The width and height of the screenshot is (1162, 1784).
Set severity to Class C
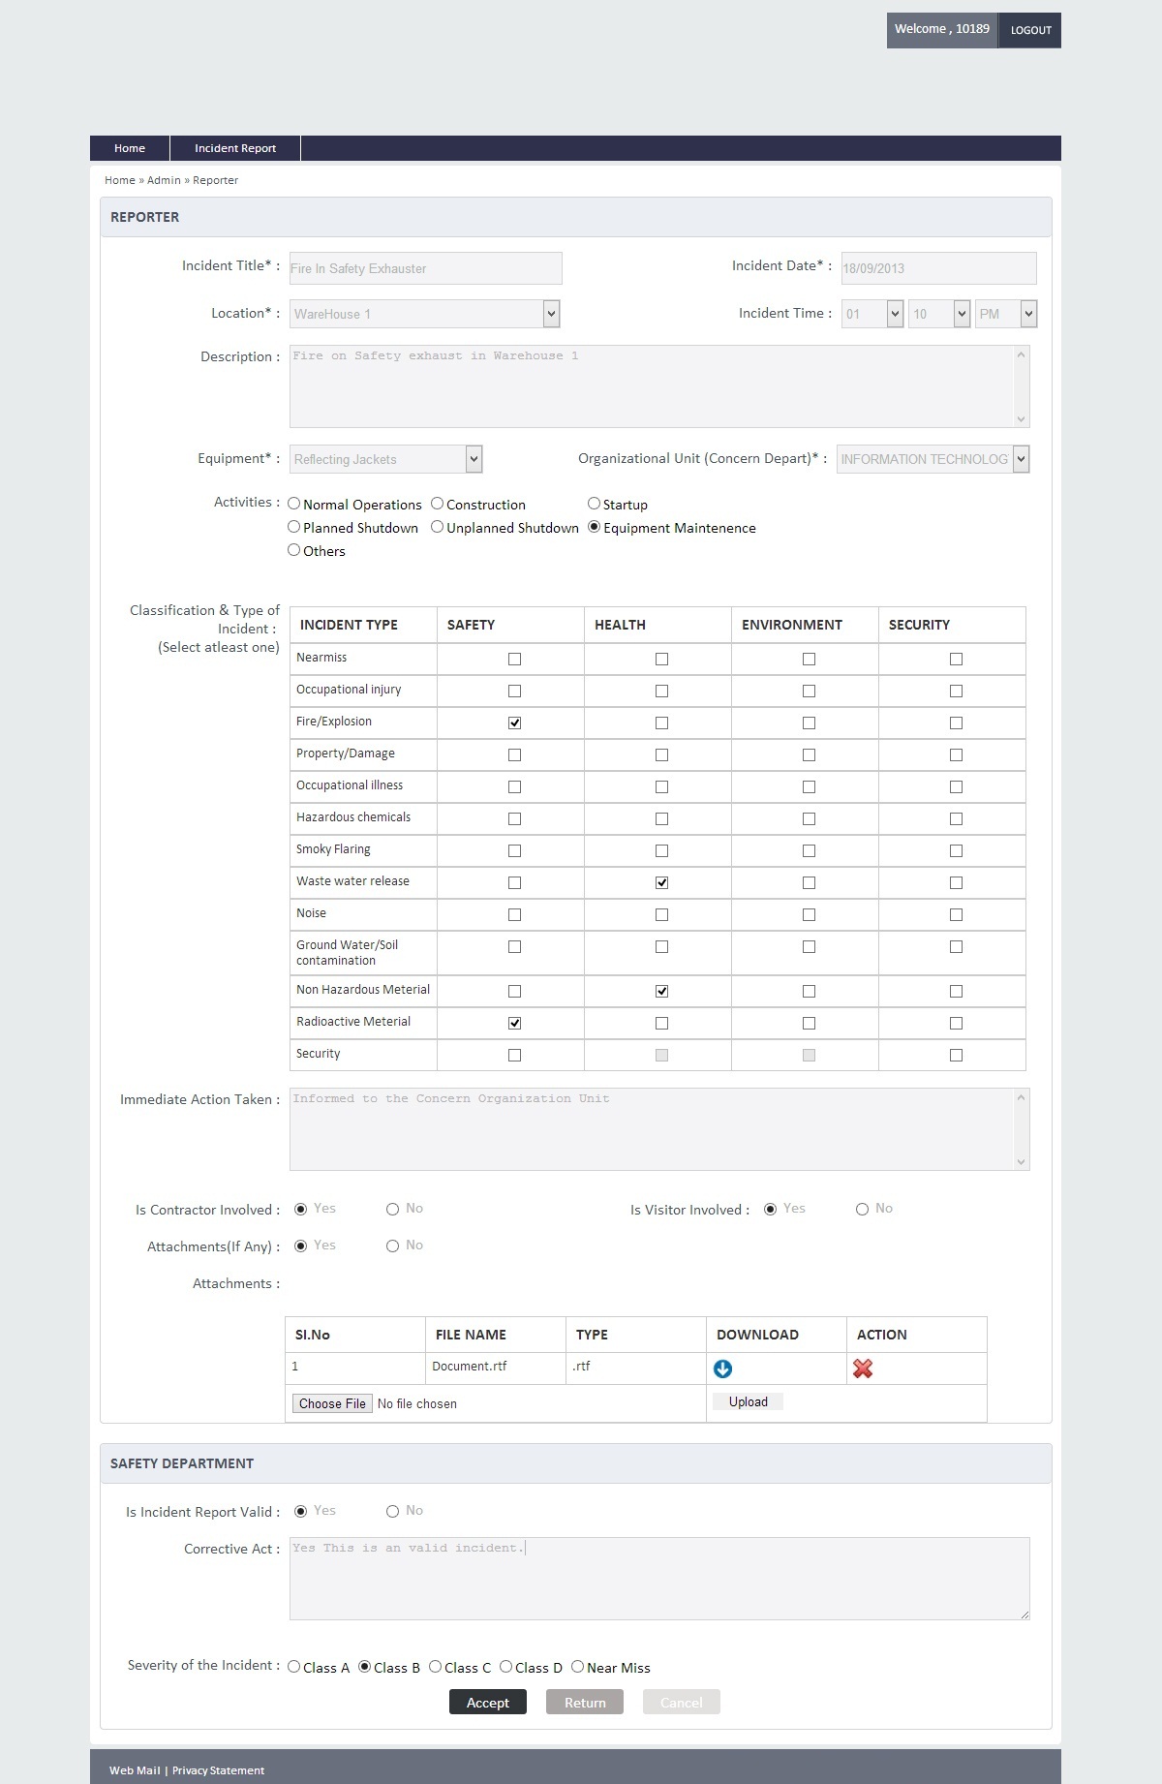click(436, 1667)
